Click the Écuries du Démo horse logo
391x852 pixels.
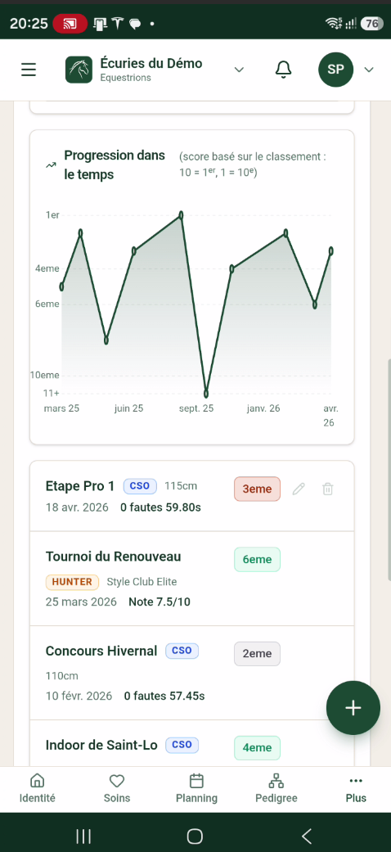(x=79, y=70)
